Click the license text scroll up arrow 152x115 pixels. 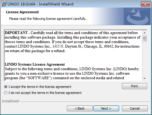pos(144,33)
